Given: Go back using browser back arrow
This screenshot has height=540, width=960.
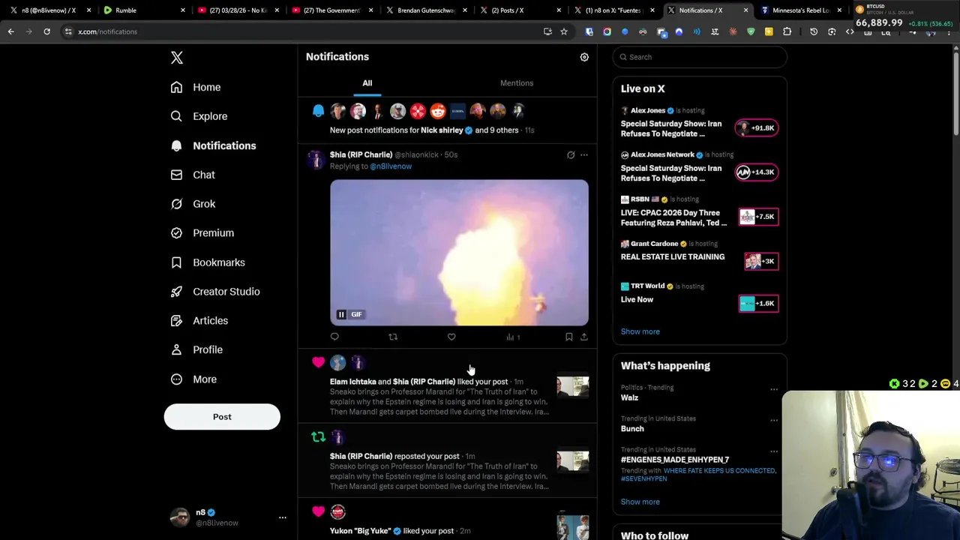Looking at the screenshot, I should coord(10,31).
